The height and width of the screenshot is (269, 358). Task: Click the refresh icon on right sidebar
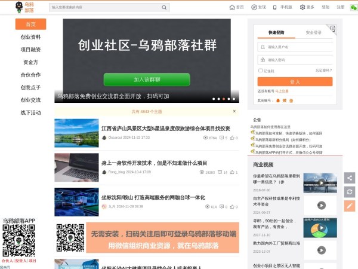(x=350, y=191)
